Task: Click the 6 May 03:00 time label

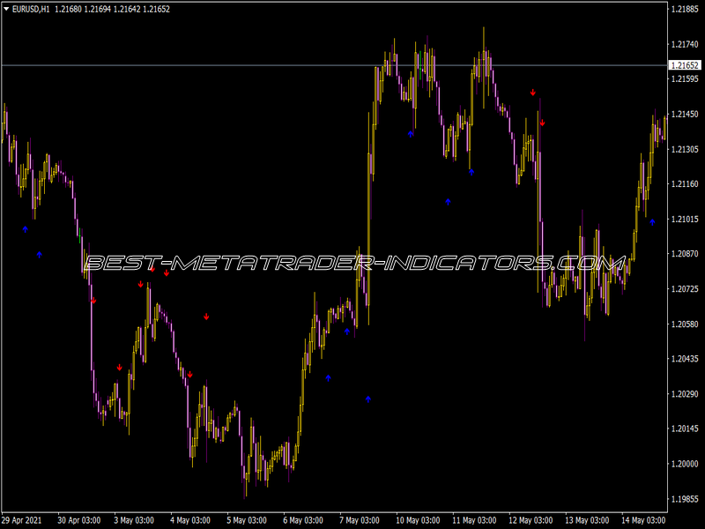Action: coord(303,520)
